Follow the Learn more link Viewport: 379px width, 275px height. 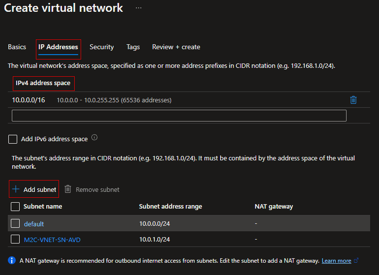(x=336, y=261)
